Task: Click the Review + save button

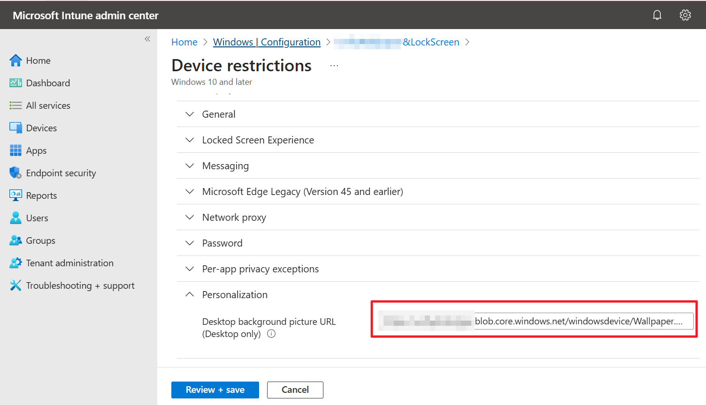Action: click(215, 390)
